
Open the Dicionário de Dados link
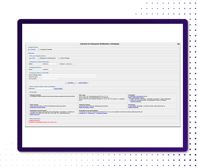(102, 113)
